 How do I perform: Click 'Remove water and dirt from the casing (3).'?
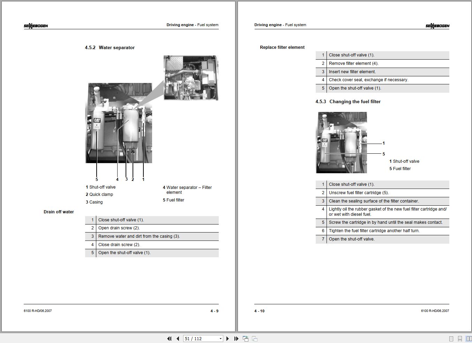[139, 236]
